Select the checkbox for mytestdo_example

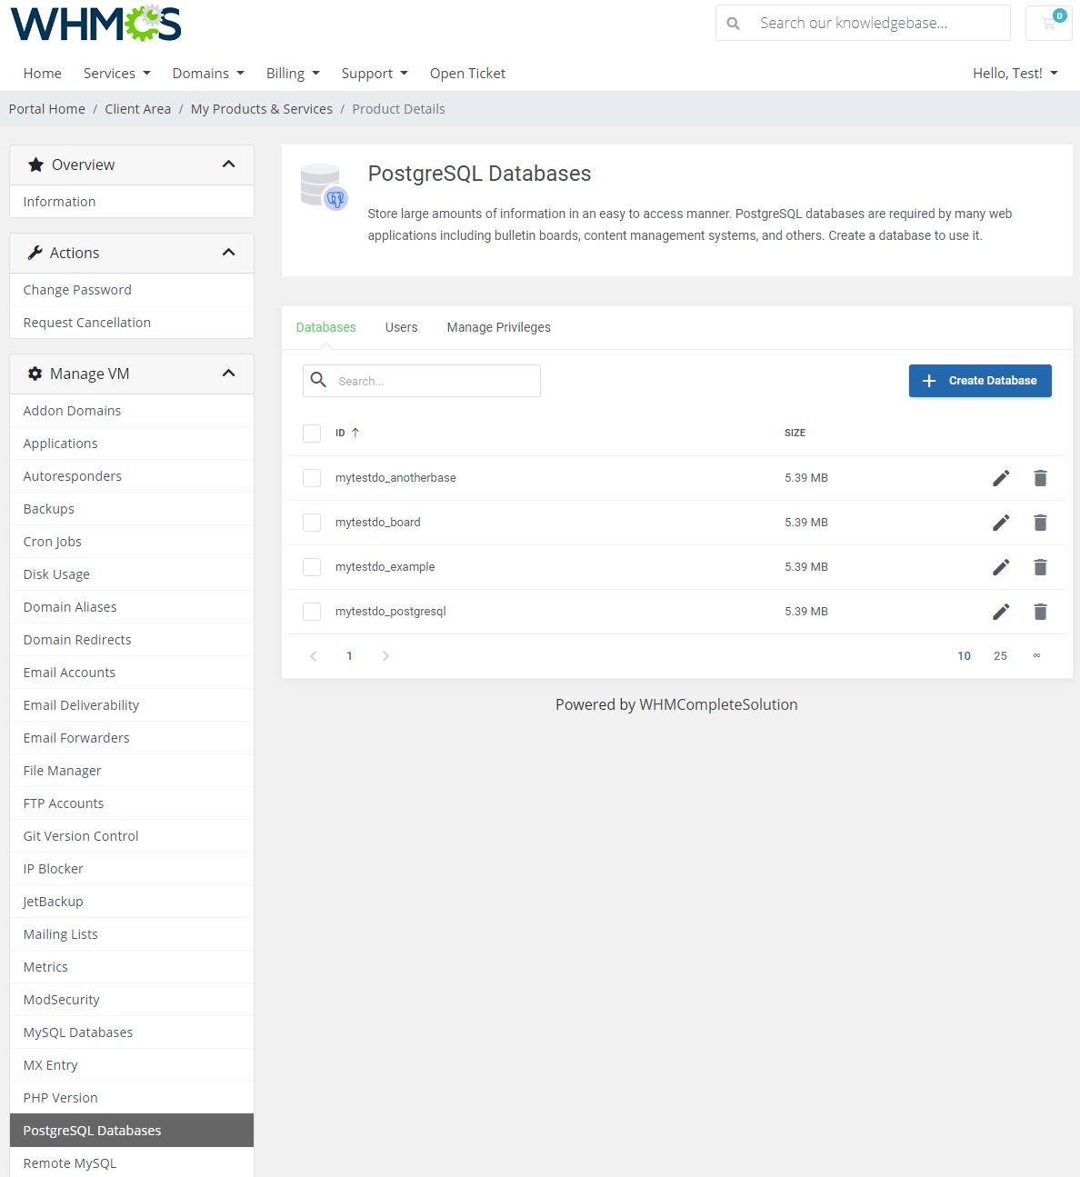click(x=312, y=566)
